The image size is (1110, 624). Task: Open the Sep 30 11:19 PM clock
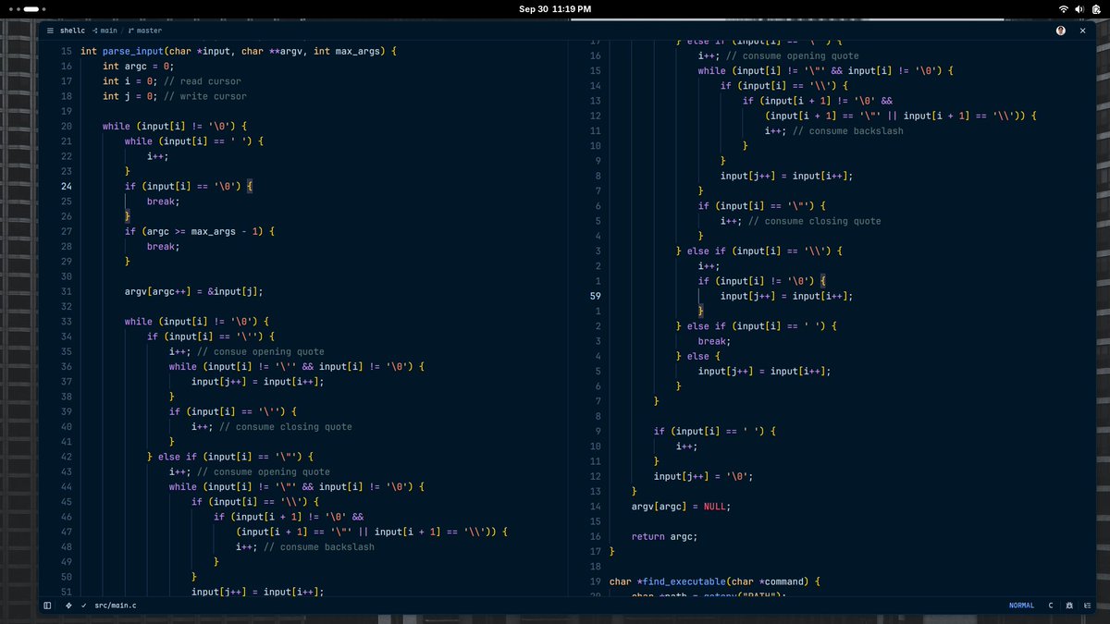555,8
